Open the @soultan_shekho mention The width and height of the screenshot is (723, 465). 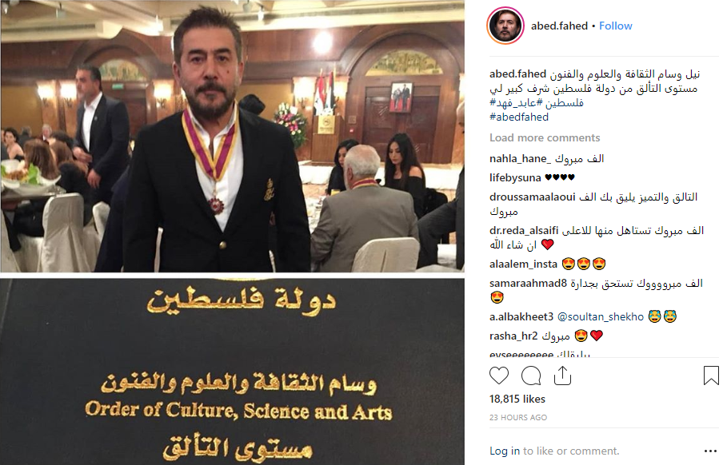click(x=601, y=316)
